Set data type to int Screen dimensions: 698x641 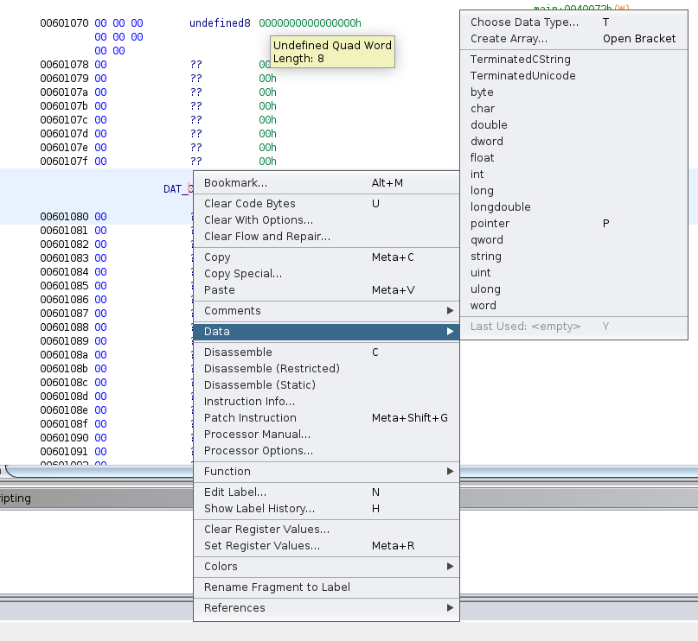[x=573, y=175]
